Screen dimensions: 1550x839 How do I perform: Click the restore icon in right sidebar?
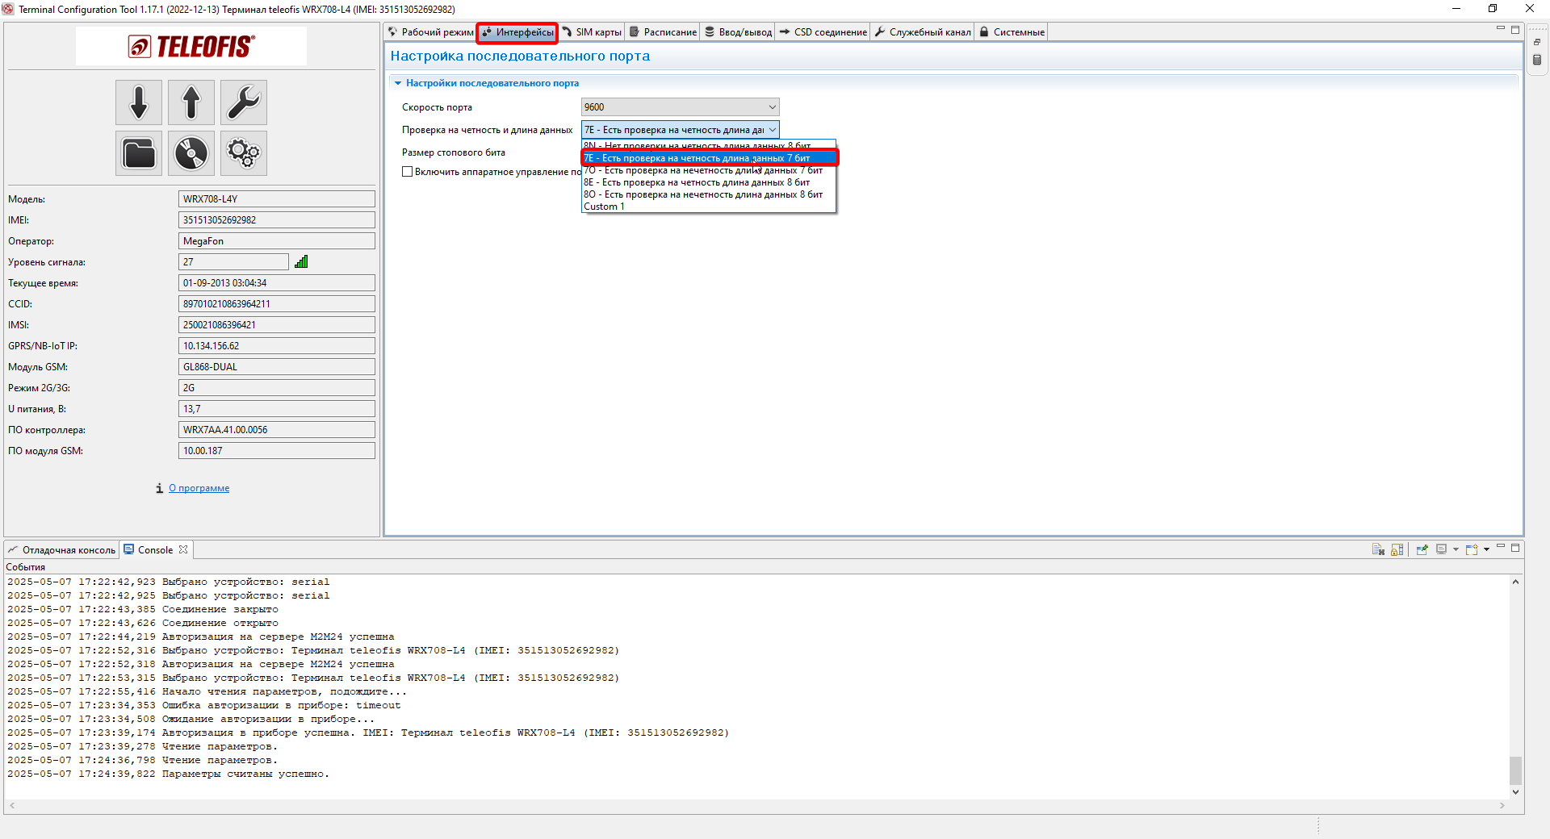point(1537,42)
